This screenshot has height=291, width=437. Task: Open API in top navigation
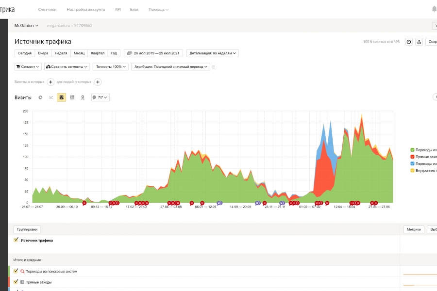tap(118, 10)
